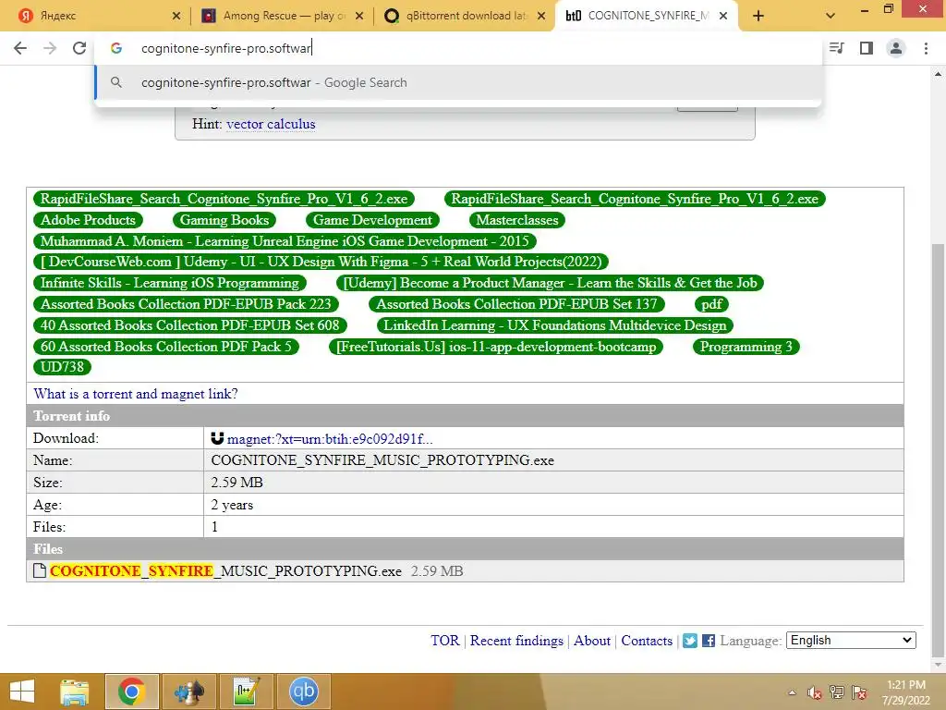Reload the current page
The image size is (946, 710).
pyautogui.click(x=79, y=48)
